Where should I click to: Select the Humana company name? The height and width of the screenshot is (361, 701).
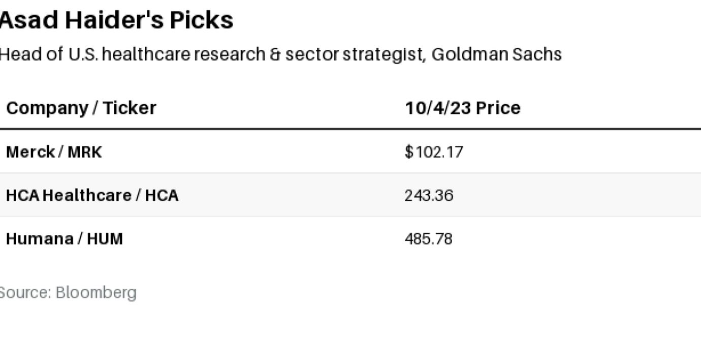39,239
